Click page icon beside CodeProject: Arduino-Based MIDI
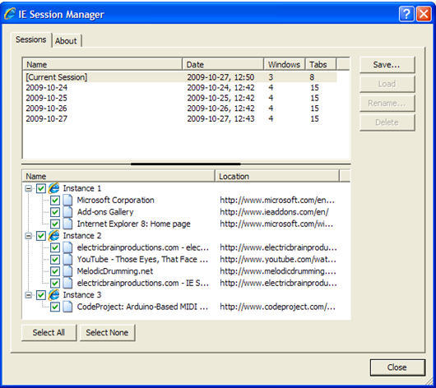This screenshot has height=388, width=436. pyautogui.click(x=67, y=307)
